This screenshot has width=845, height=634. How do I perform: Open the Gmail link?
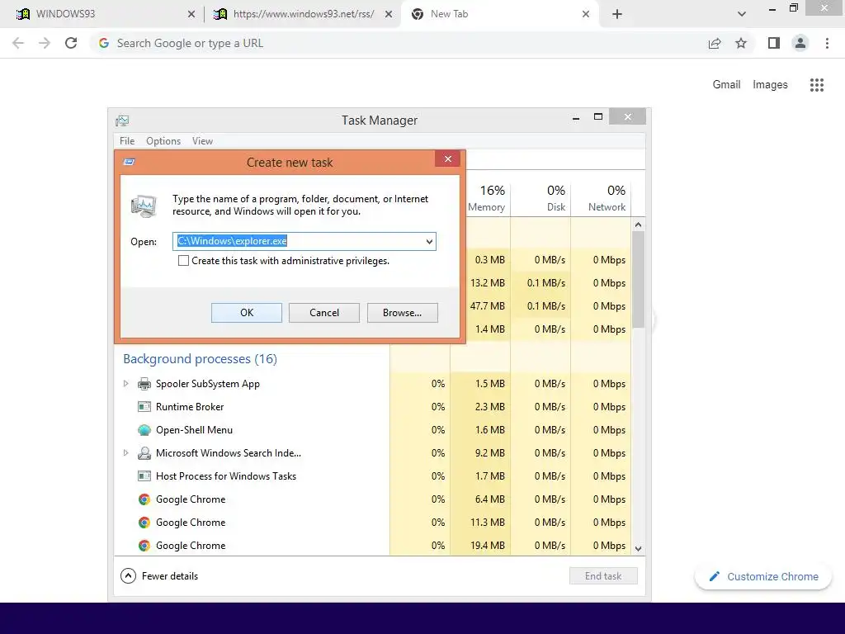click(x=726, y=85)
